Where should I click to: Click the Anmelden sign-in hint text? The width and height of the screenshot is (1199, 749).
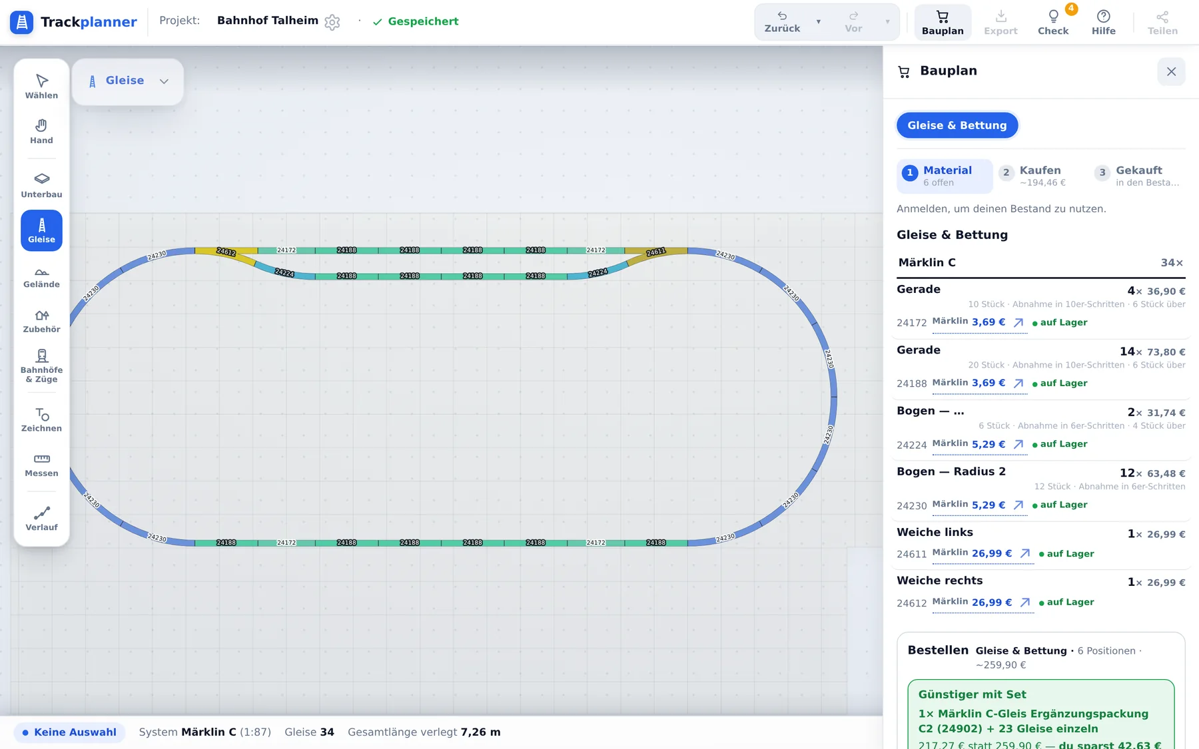(1001, 209)
